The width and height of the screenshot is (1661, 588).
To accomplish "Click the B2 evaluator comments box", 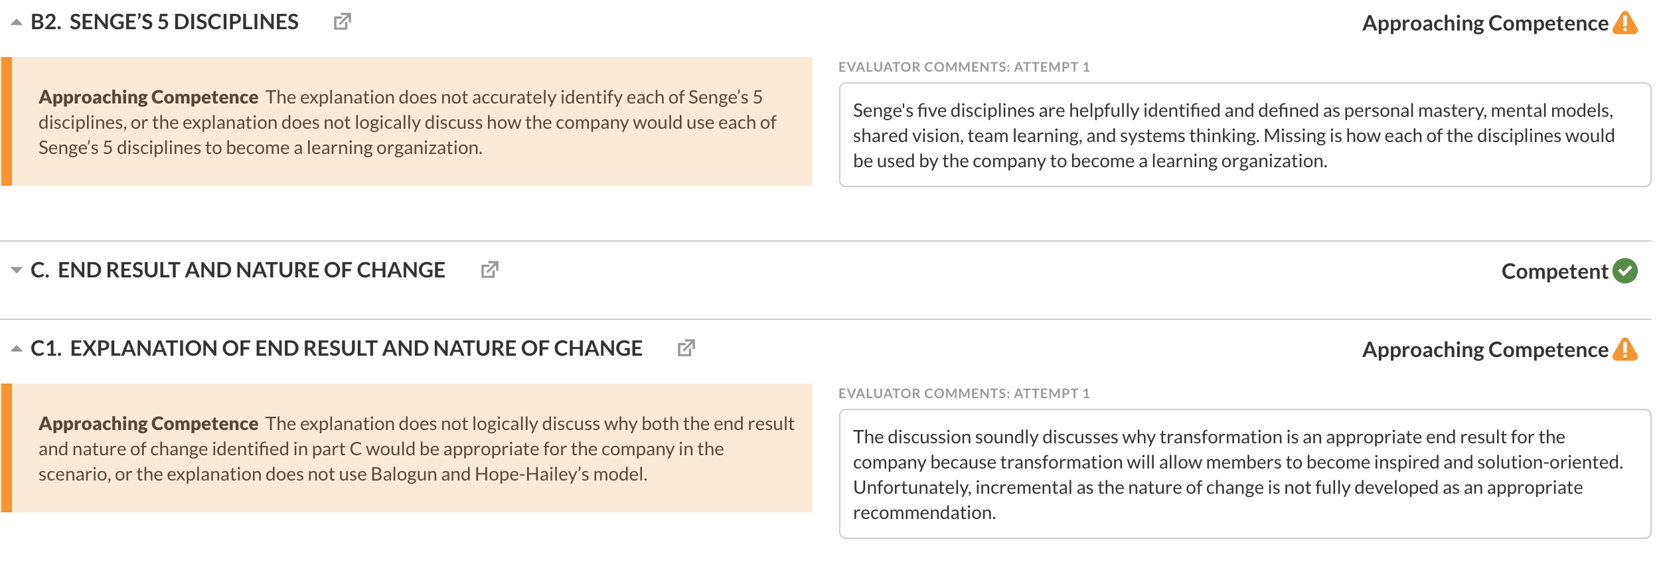I will click(1245, 135).
